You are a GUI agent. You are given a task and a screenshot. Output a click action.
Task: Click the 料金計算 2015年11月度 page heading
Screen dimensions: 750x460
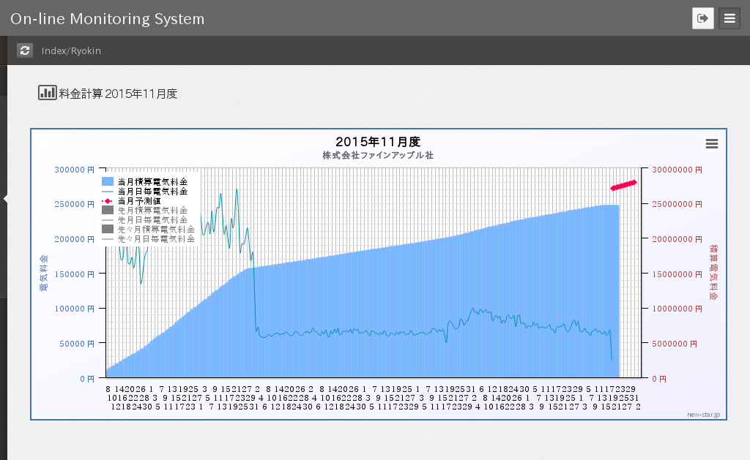(118, 94)
